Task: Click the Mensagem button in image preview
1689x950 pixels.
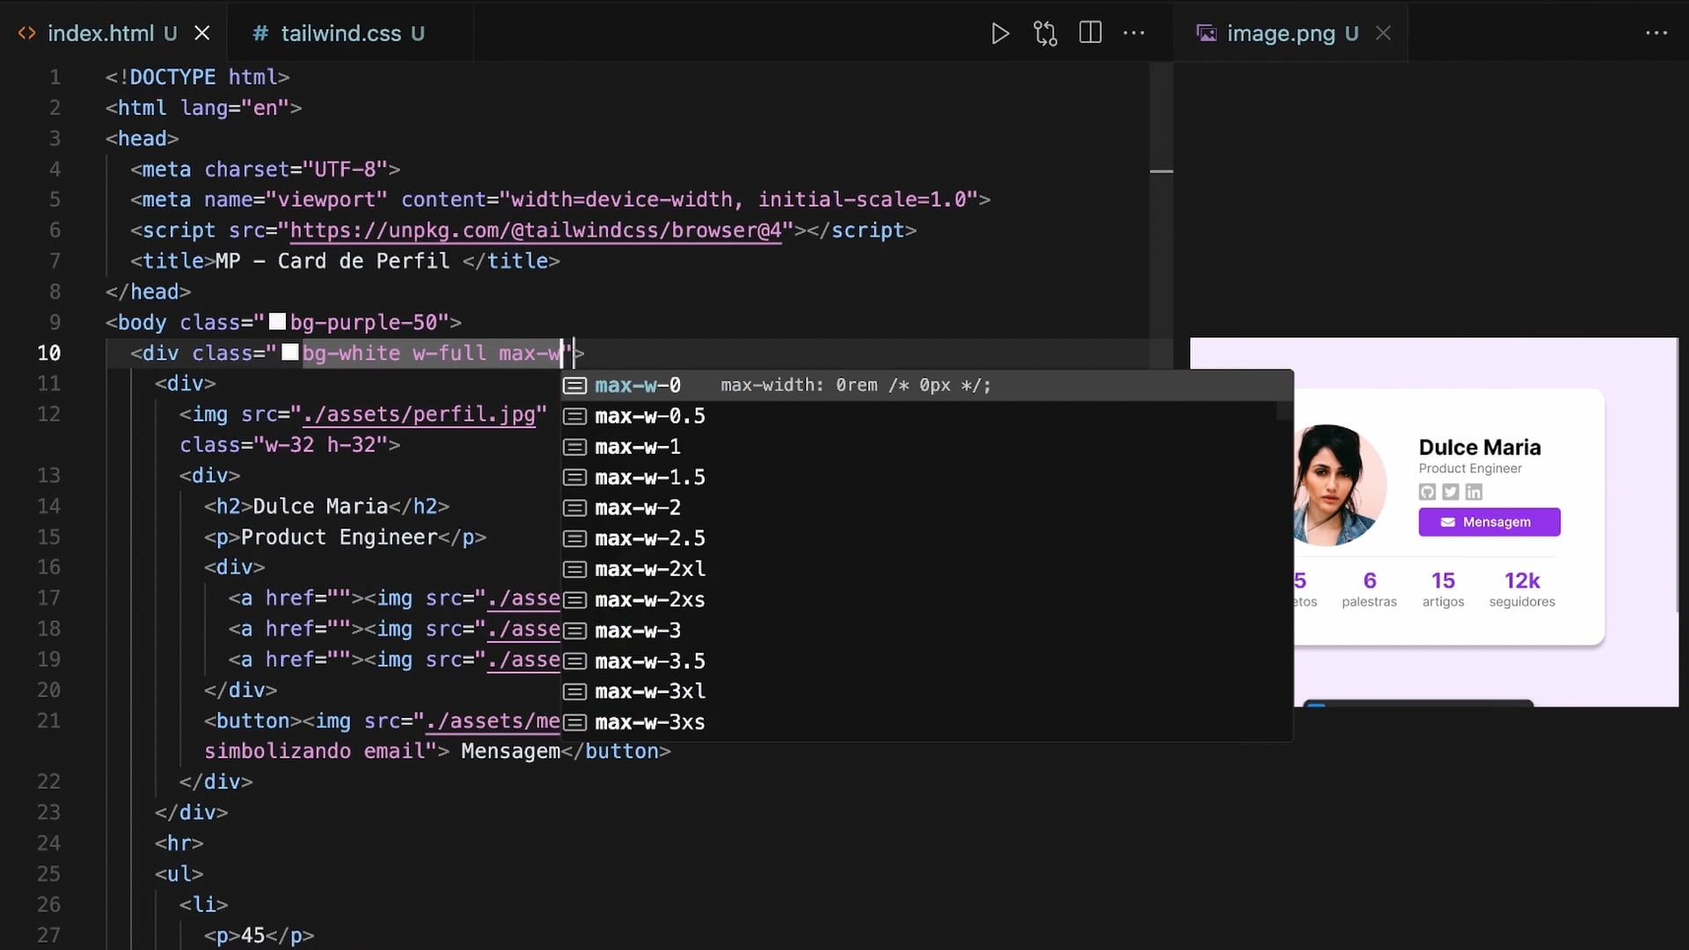Action: 1489,522
